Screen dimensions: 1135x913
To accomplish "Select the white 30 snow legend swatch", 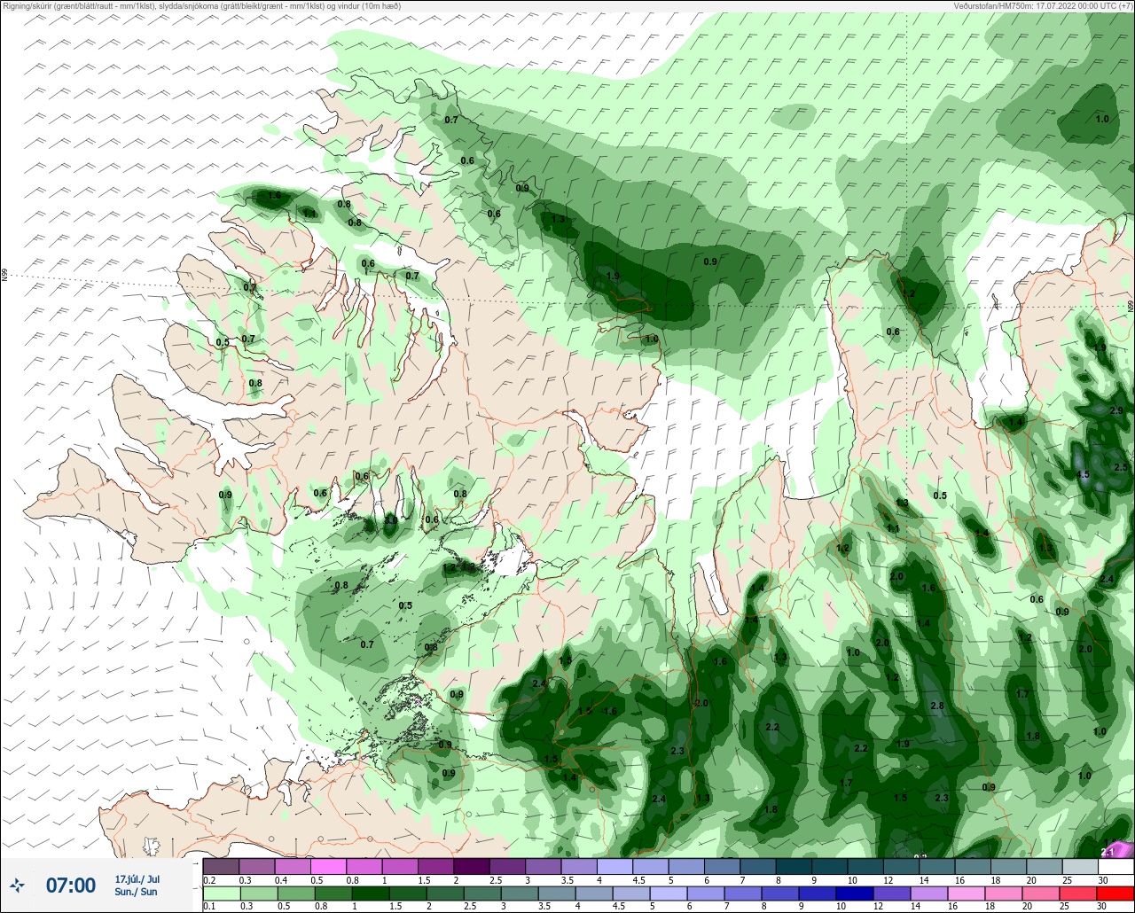I will click(1115, 866).
